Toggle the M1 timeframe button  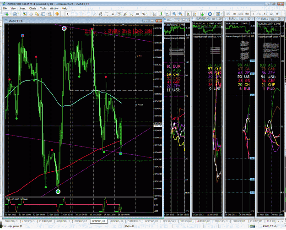click(x=228, y=14)
